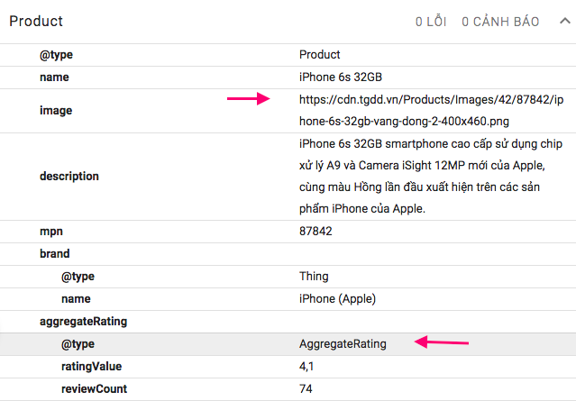Click the Product section header title
Screen dimensions: 576x401
pos(36,22)
